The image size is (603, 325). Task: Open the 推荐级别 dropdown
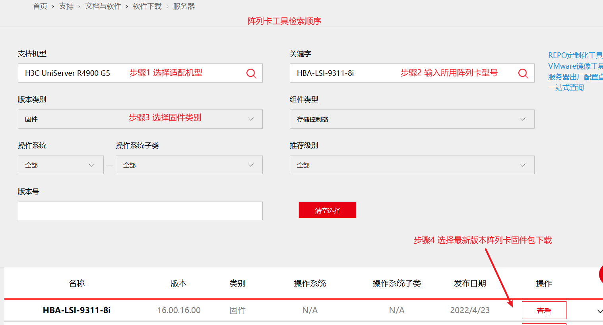click(x=412, y=165)
